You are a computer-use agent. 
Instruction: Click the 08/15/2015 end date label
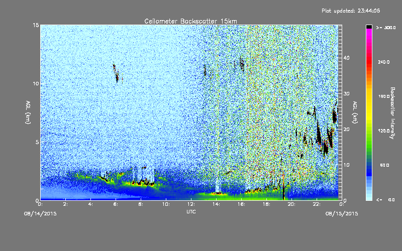[342, 214]
